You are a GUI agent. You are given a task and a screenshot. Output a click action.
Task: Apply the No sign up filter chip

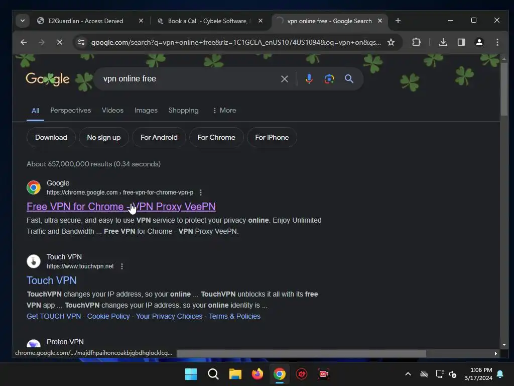coord(104,138)
